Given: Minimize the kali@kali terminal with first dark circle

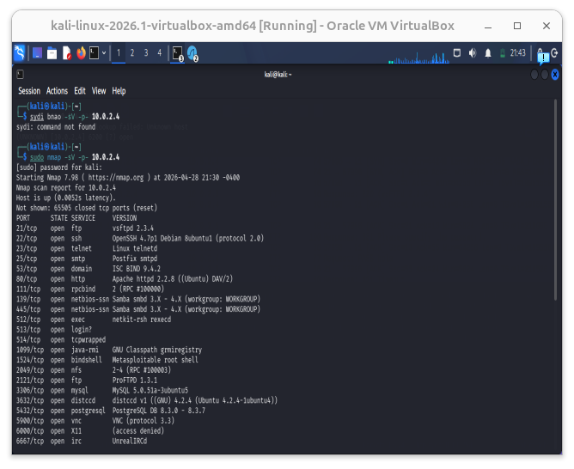Looking at the screenshot, I should 534,75.
